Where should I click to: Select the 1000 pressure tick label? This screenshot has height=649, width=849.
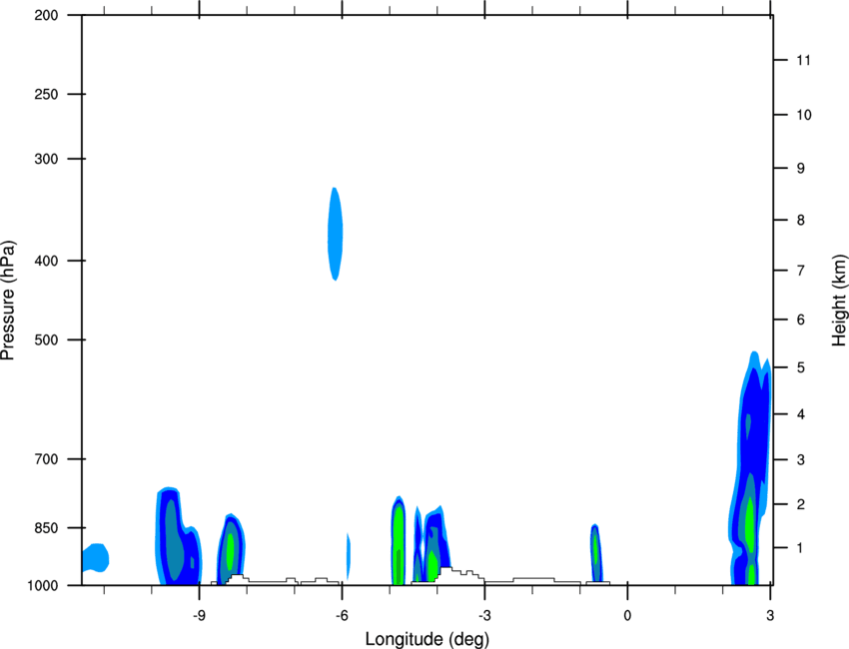tap(42, 586)
